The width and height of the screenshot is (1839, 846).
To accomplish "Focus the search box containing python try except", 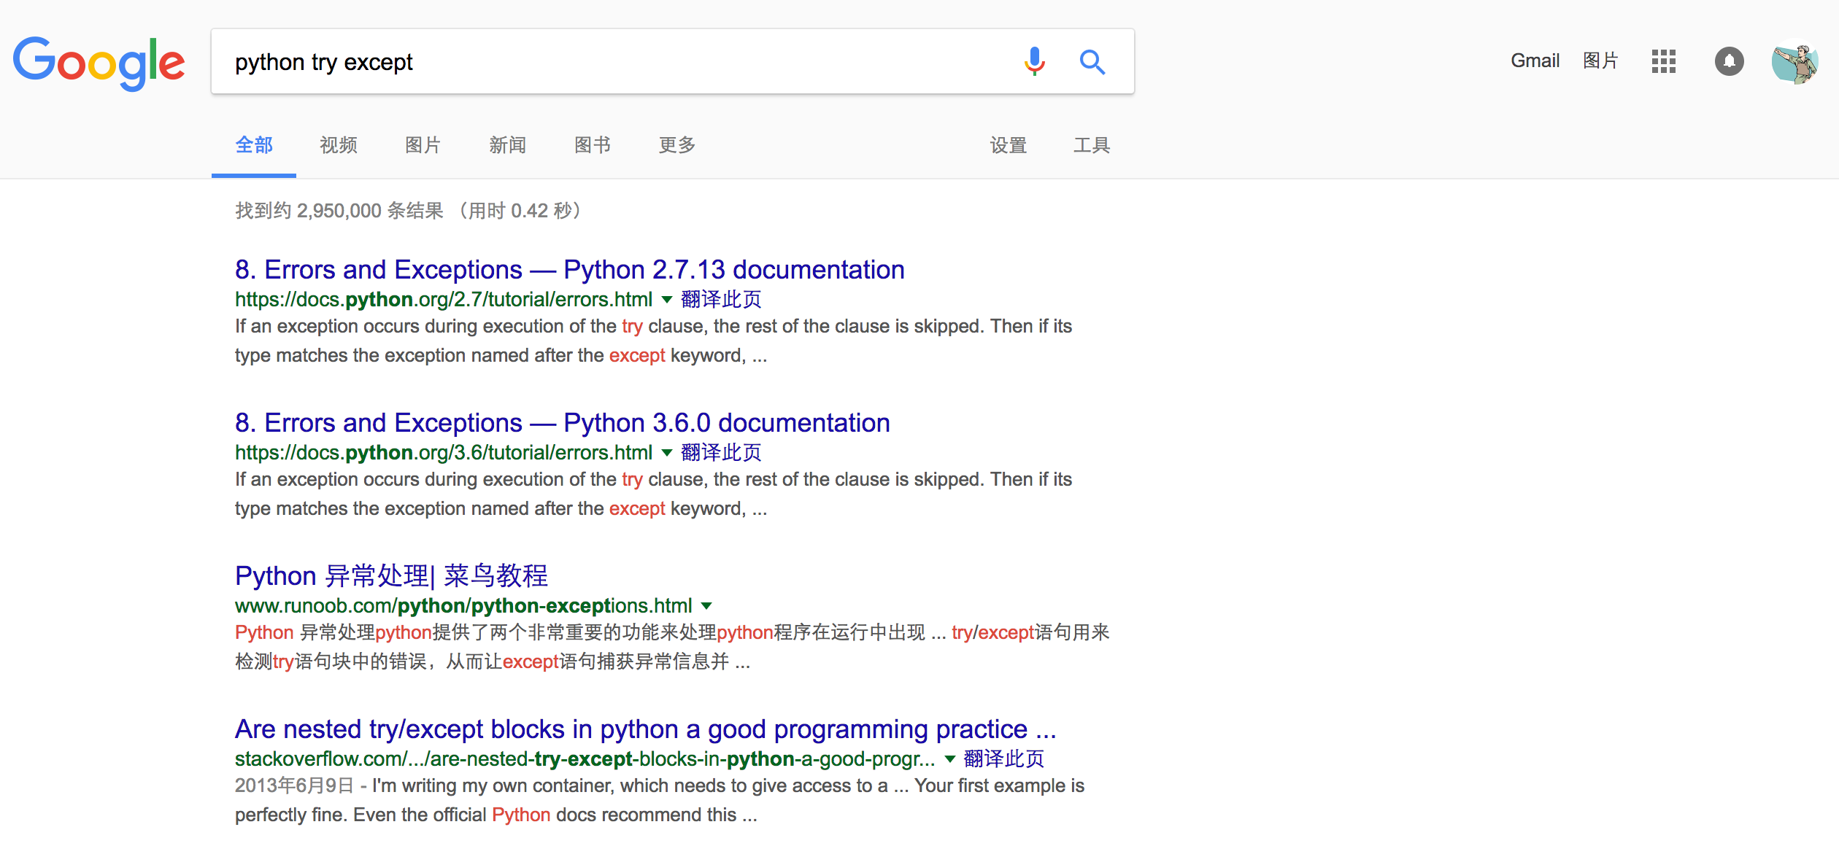I will (x=613, y=62).
